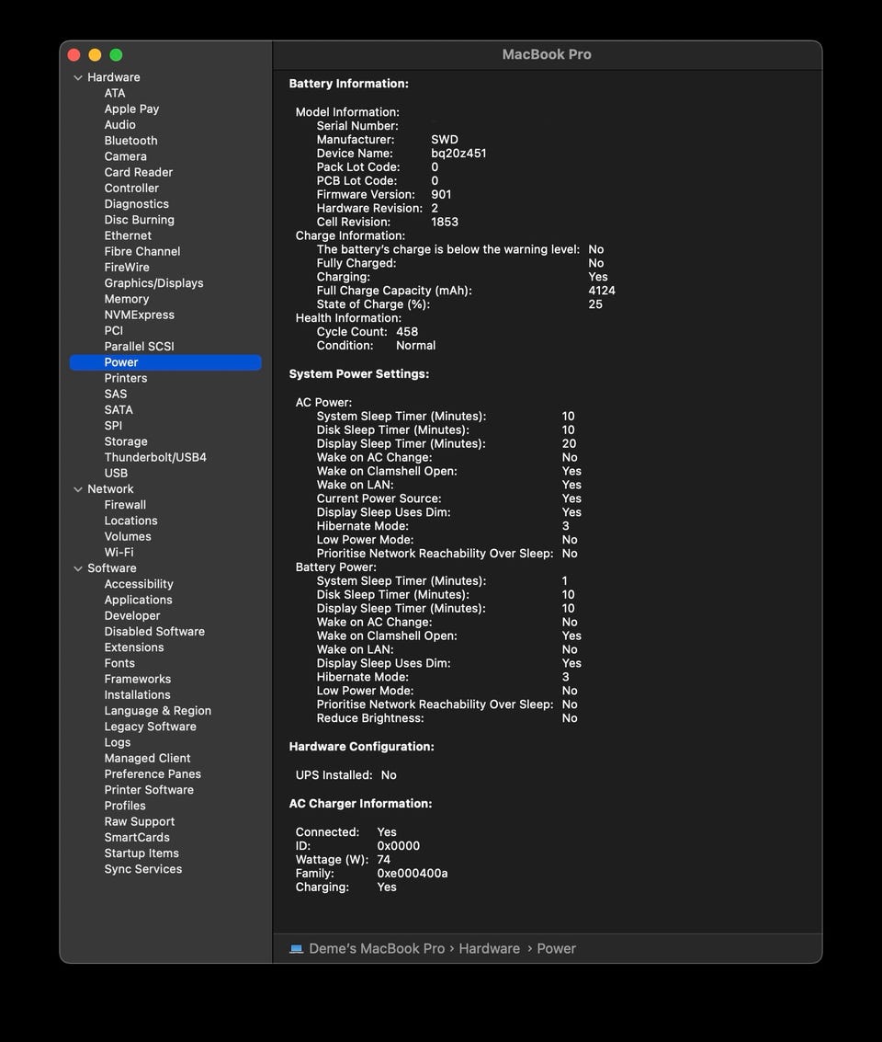Select Installations in the sidebar
The width and height of the screenshot is (882, 1042).
138,695
